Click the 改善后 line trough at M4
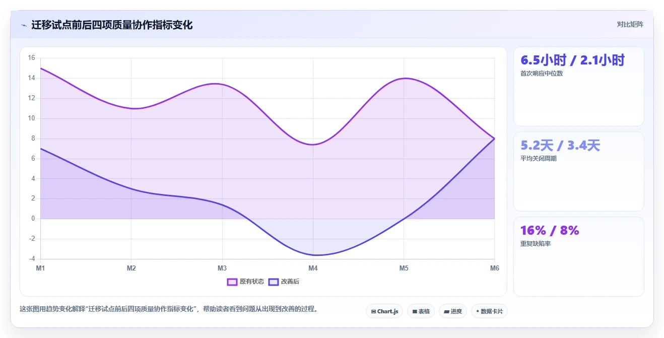This screenshot has height=338, width=664. coord(313,255)
